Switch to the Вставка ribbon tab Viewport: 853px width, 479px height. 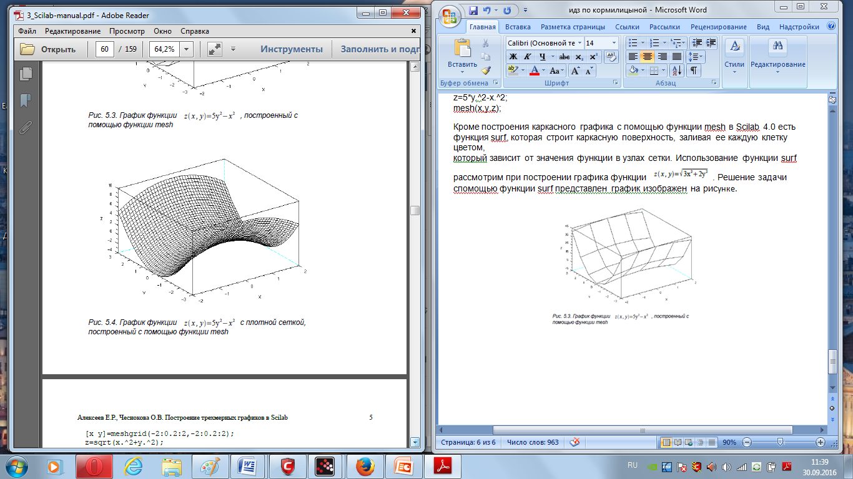(518, 27)
